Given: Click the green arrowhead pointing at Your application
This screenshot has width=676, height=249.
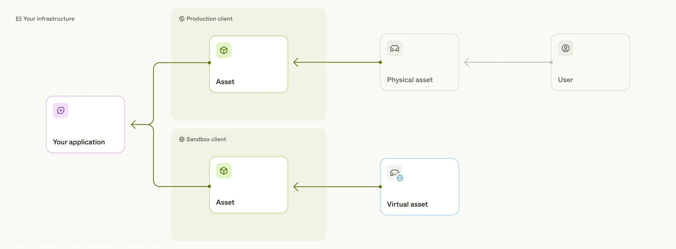Looking at the screenshot, I should 134,125.
